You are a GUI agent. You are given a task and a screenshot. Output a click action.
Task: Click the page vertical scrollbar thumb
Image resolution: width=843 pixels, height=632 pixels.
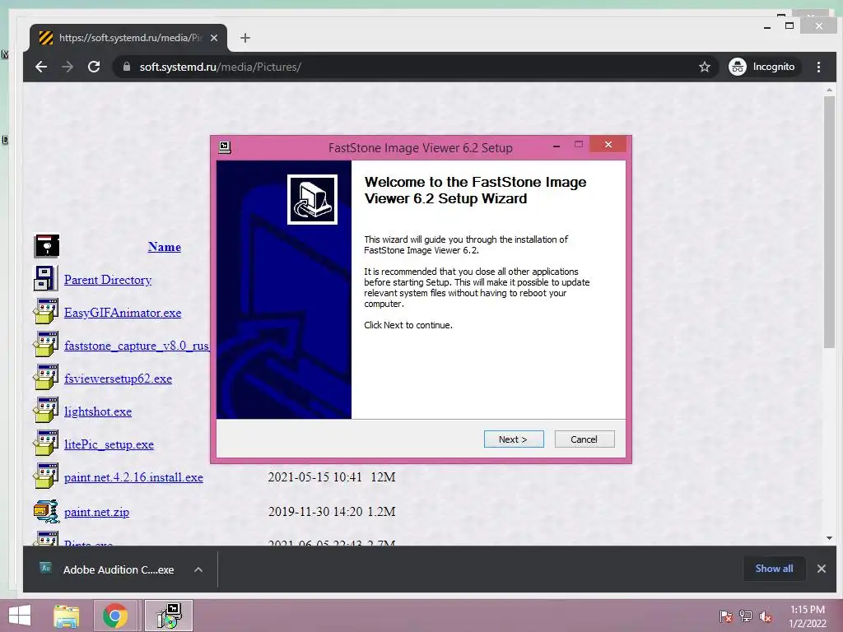[829, 222]
